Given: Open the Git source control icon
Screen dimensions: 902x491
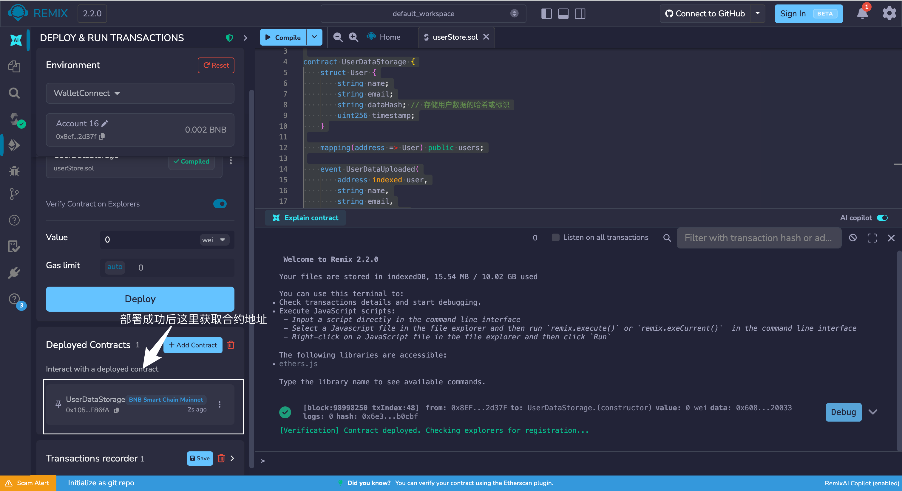Looking at the screenshot, I should point(14,194).
